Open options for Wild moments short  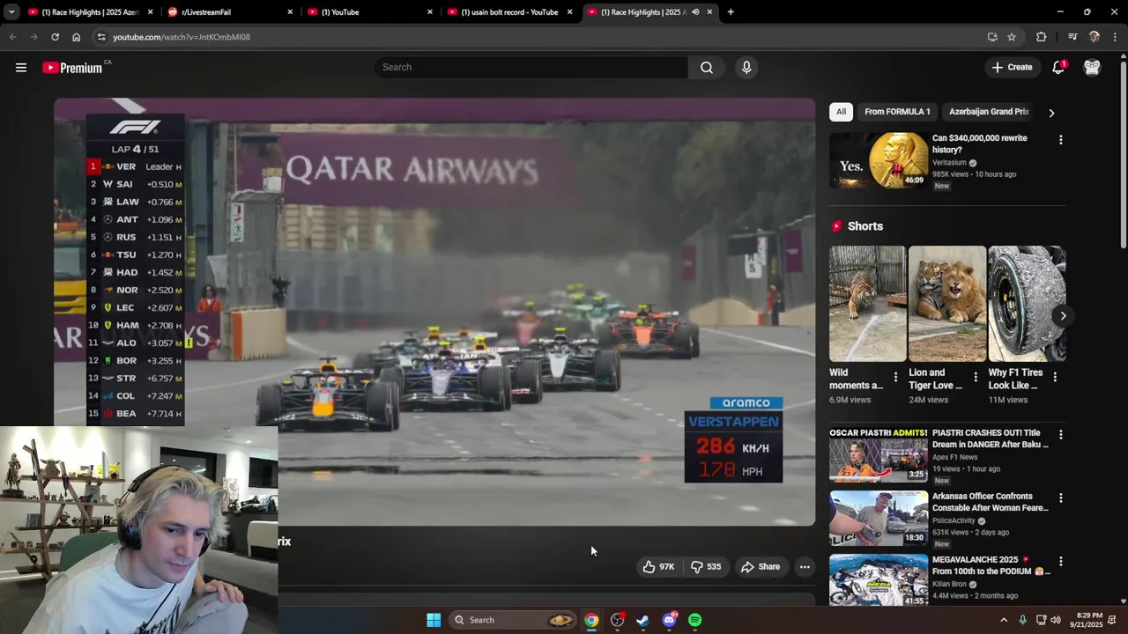tap(895, 377)
